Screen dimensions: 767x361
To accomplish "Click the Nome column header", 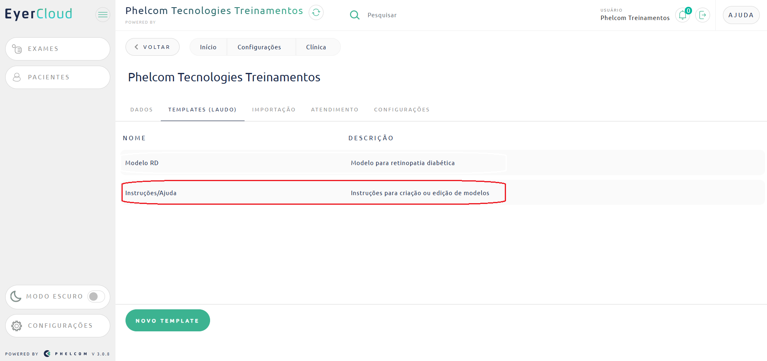I will pyautogui.click(x=134, y=138).
